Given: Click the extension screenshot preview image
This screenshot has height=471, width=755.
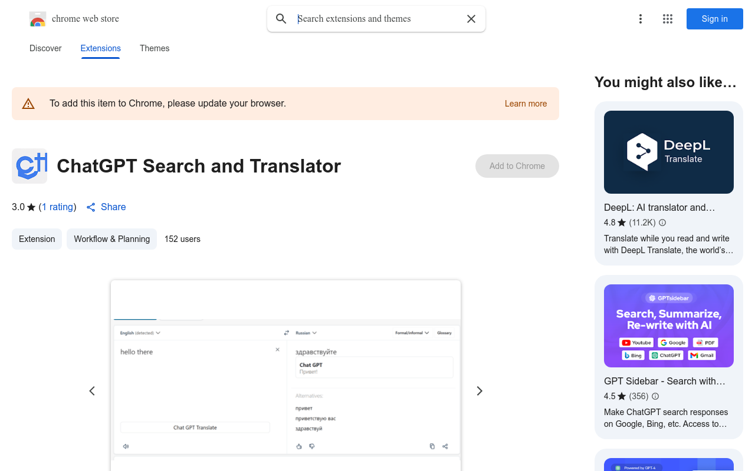Looking at the screenshot, I should (285, 375).
